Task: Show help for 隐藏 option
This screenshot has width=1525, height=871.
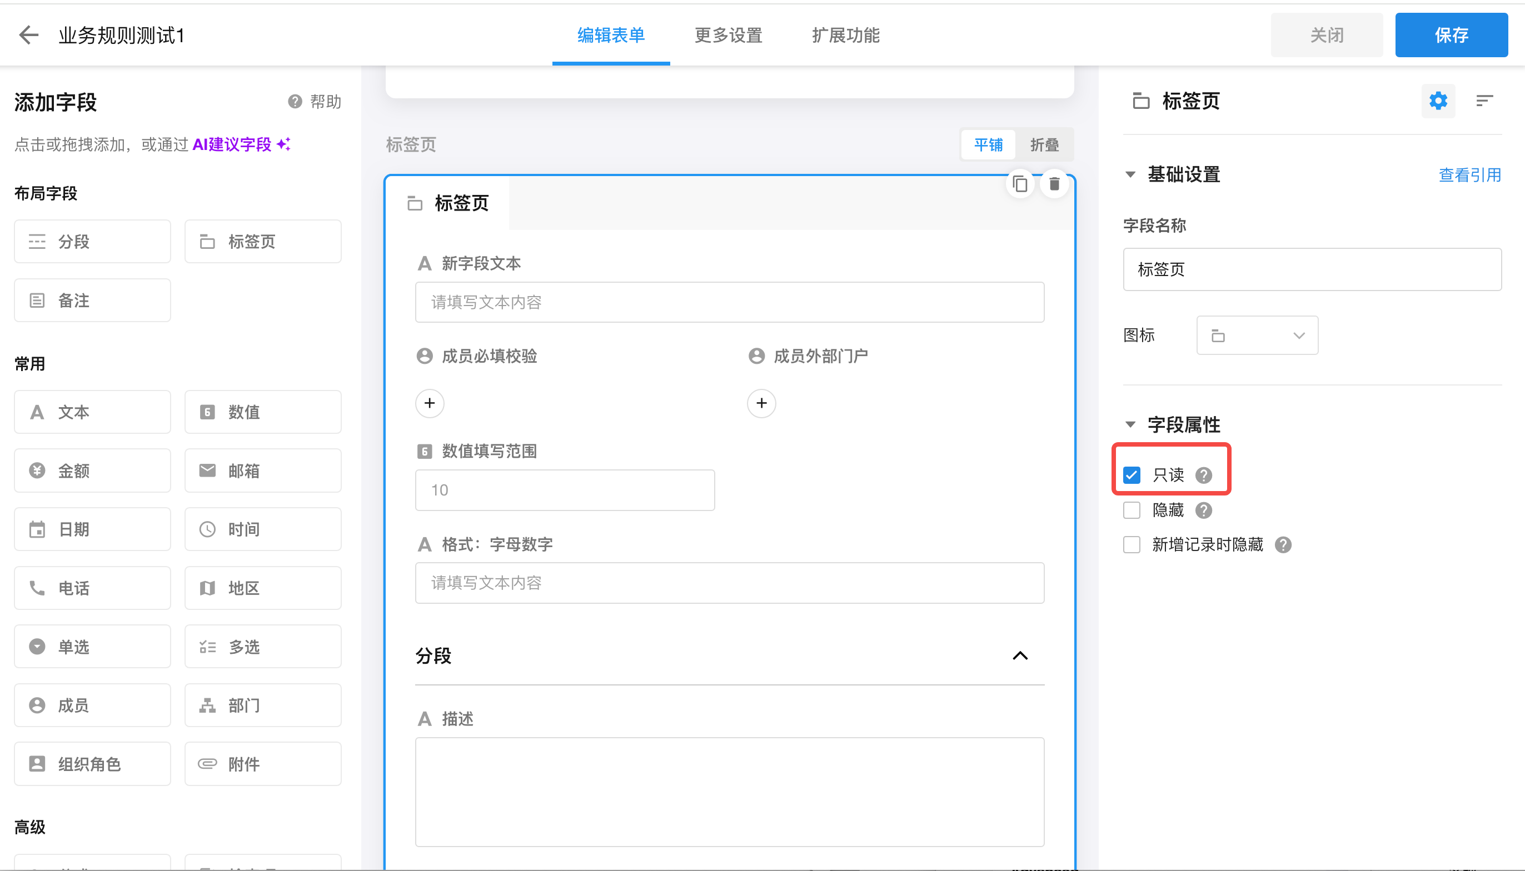Action: point(1204,510)
